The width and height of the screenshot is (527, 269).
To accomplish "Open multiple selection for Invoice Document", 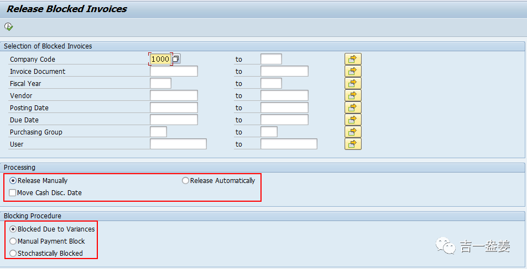I will [353, 71].
